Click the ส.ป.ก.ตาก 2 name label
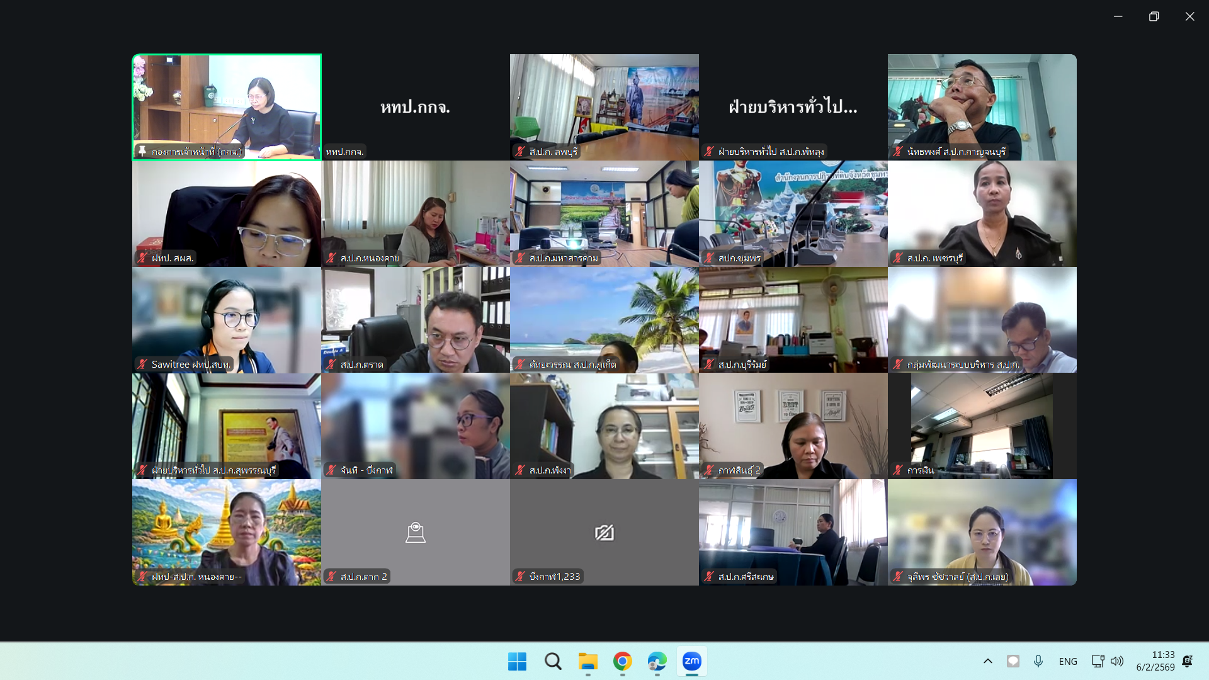The width and height of the screenshot is (1209, 680). pos(363,577)
